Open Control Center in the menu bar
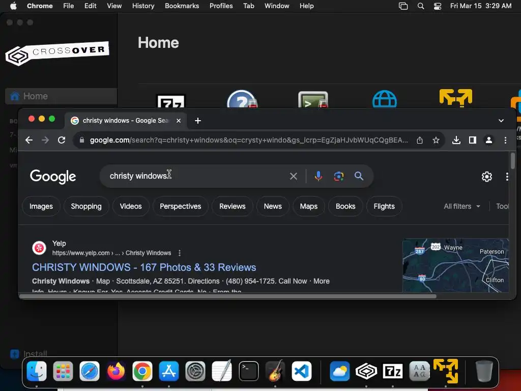This screenshot has height=391, width=521. tap(438, 6)
